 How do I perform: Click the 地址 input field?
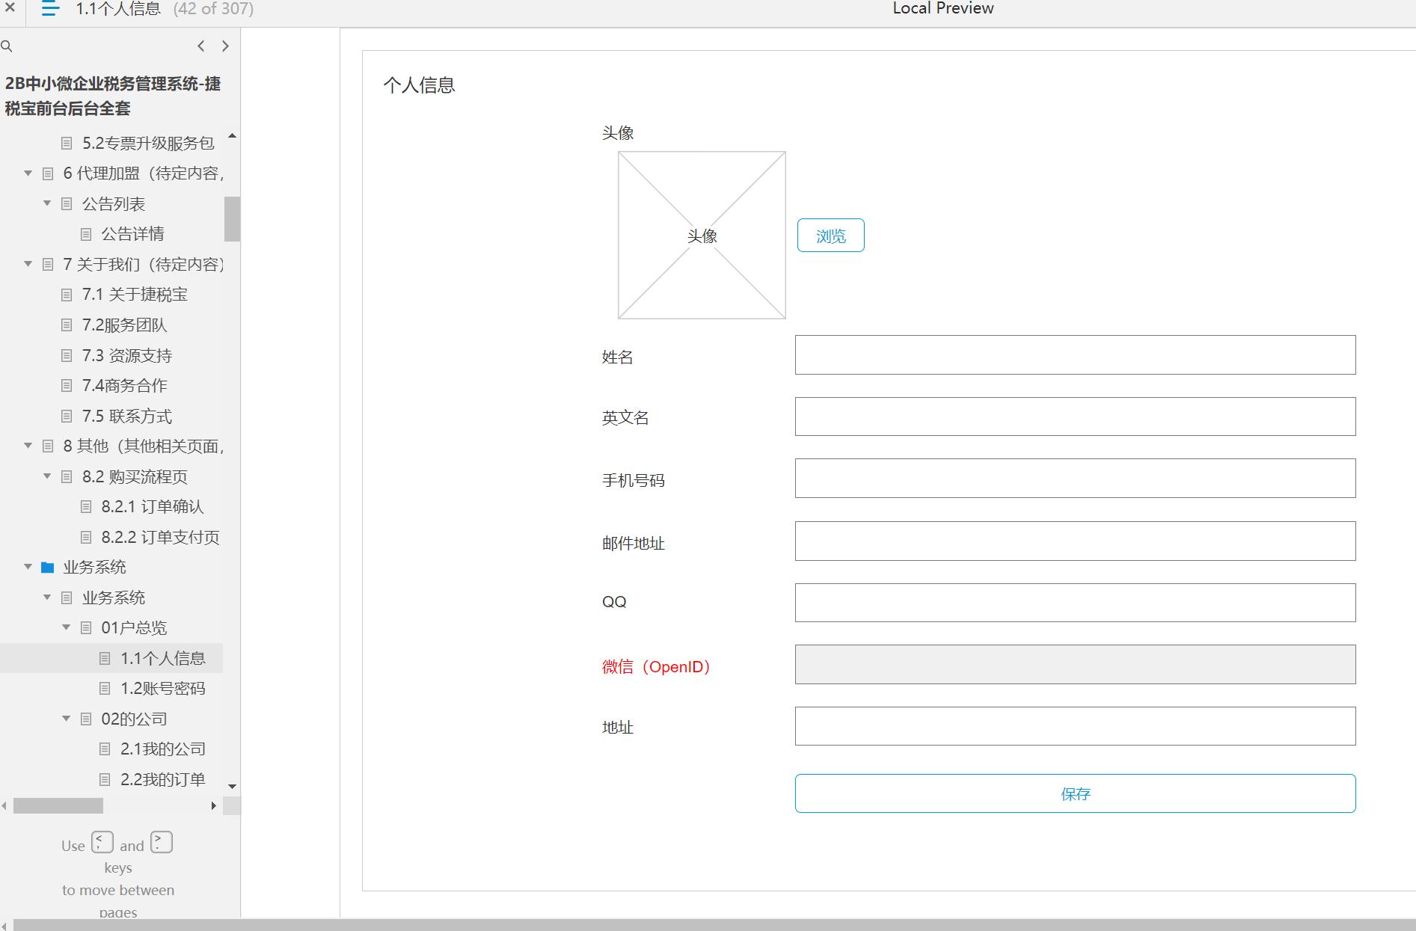click(1075, 726)
